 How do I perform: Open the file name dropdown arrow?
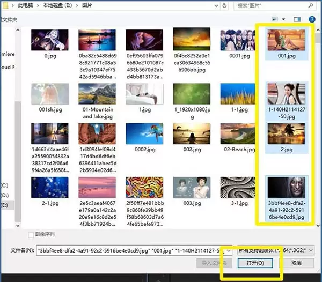229,250
